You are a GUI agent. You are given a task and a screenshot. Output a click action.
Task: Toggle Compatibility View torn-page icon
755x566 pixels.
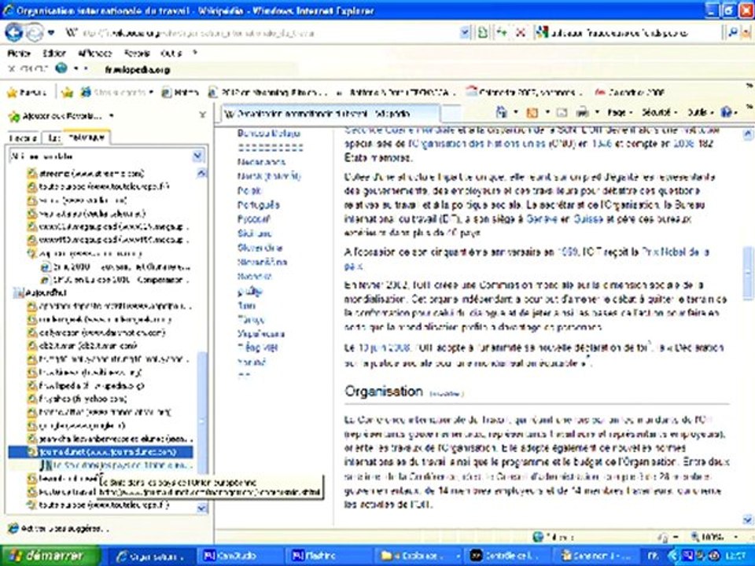(x=482, y=33)
